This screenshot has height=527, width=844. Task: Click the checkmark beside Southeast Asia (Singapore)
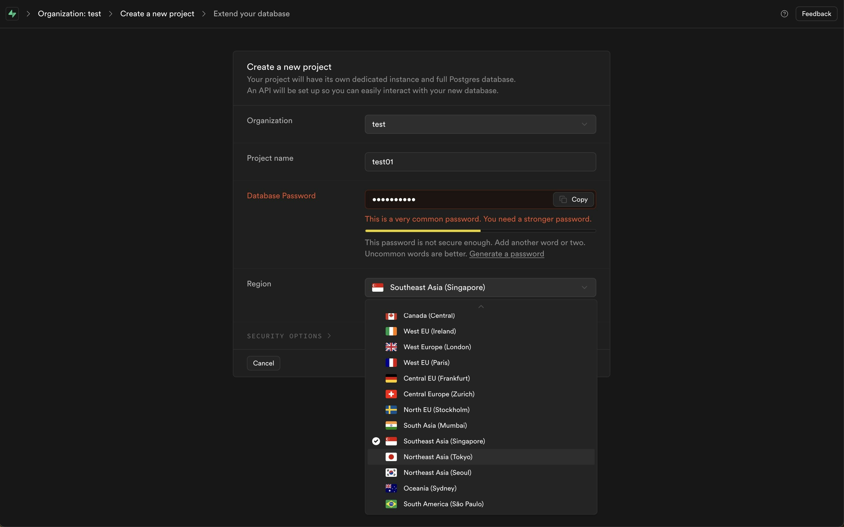click(376, 441)
